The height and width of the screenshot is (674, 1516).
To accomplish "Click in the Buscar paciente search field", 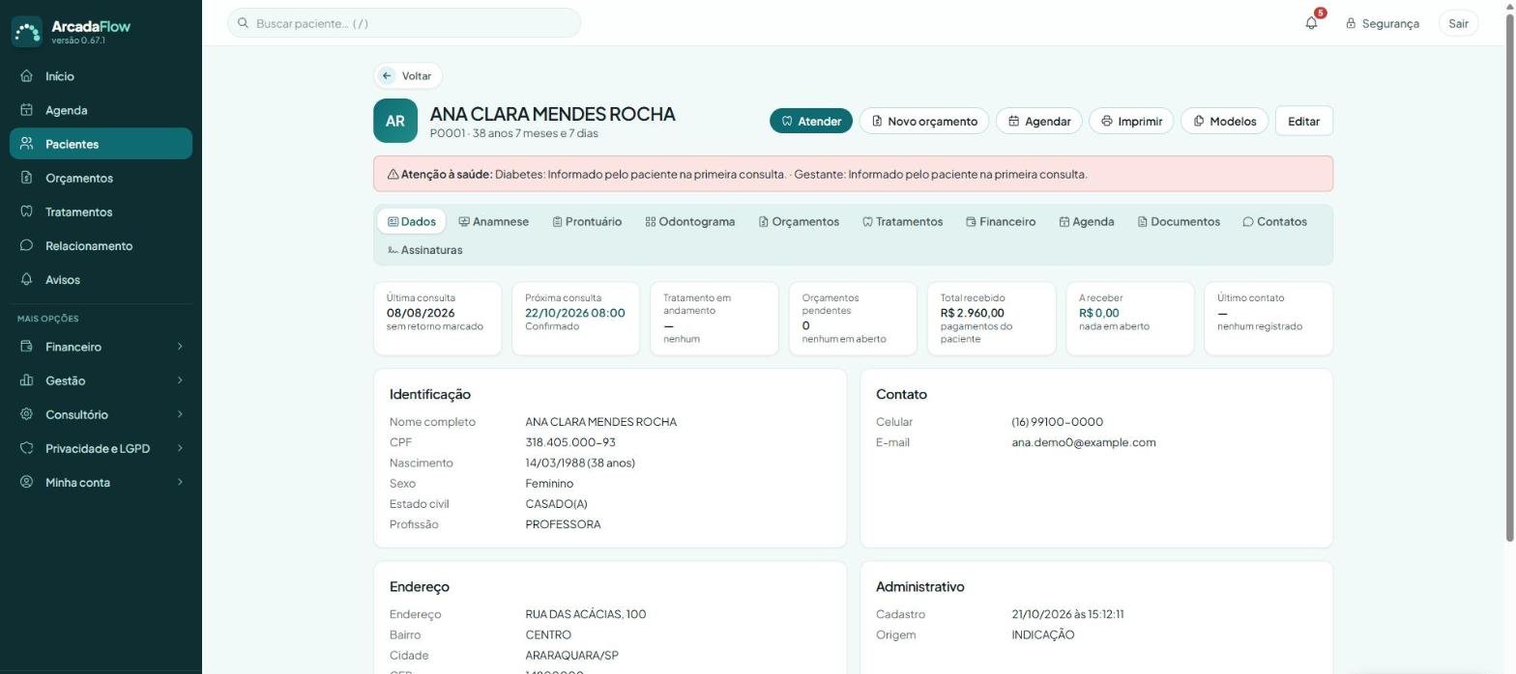I will point(404,23).
